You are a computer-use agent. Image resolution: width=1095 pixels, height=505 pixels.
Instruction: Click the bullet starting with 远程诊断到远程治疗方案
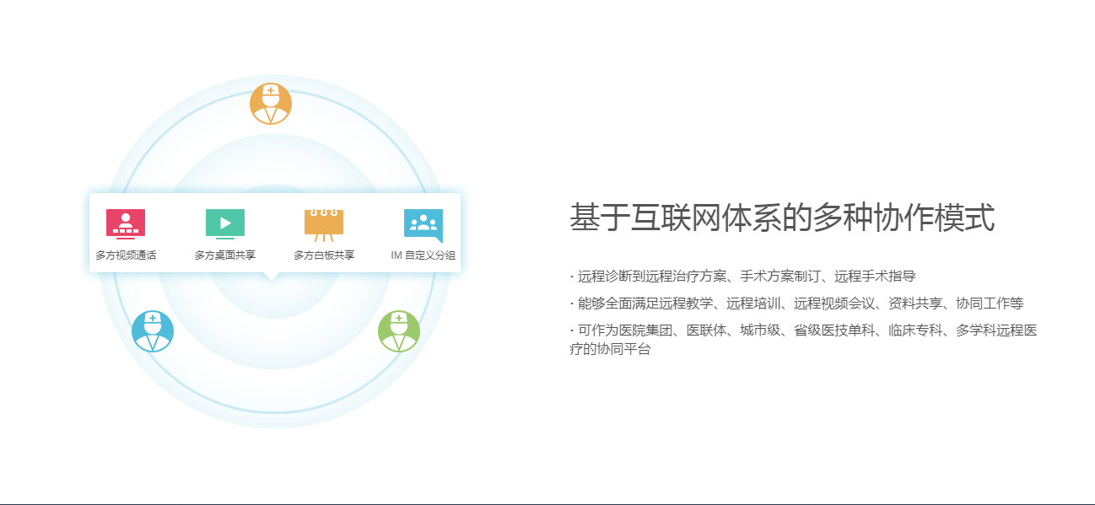click(x=743, y=276)
